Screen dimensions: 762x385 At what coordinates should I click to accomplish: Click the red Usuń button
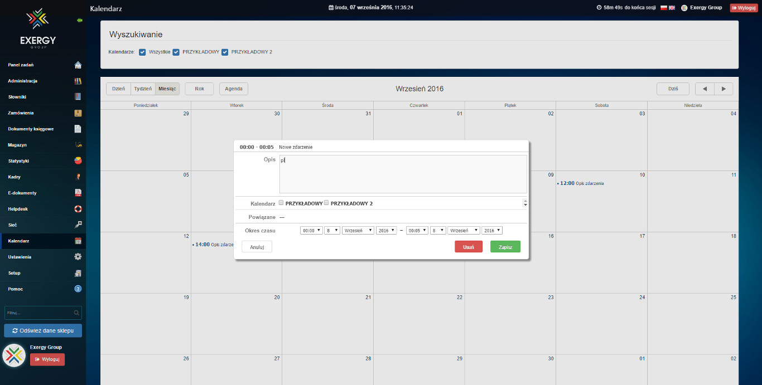coord(469,246)
